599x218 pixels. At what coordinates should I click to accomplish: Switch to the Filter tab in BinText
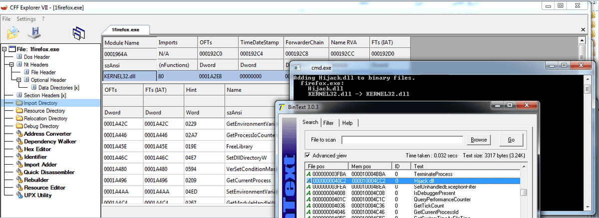click(328, 123)
